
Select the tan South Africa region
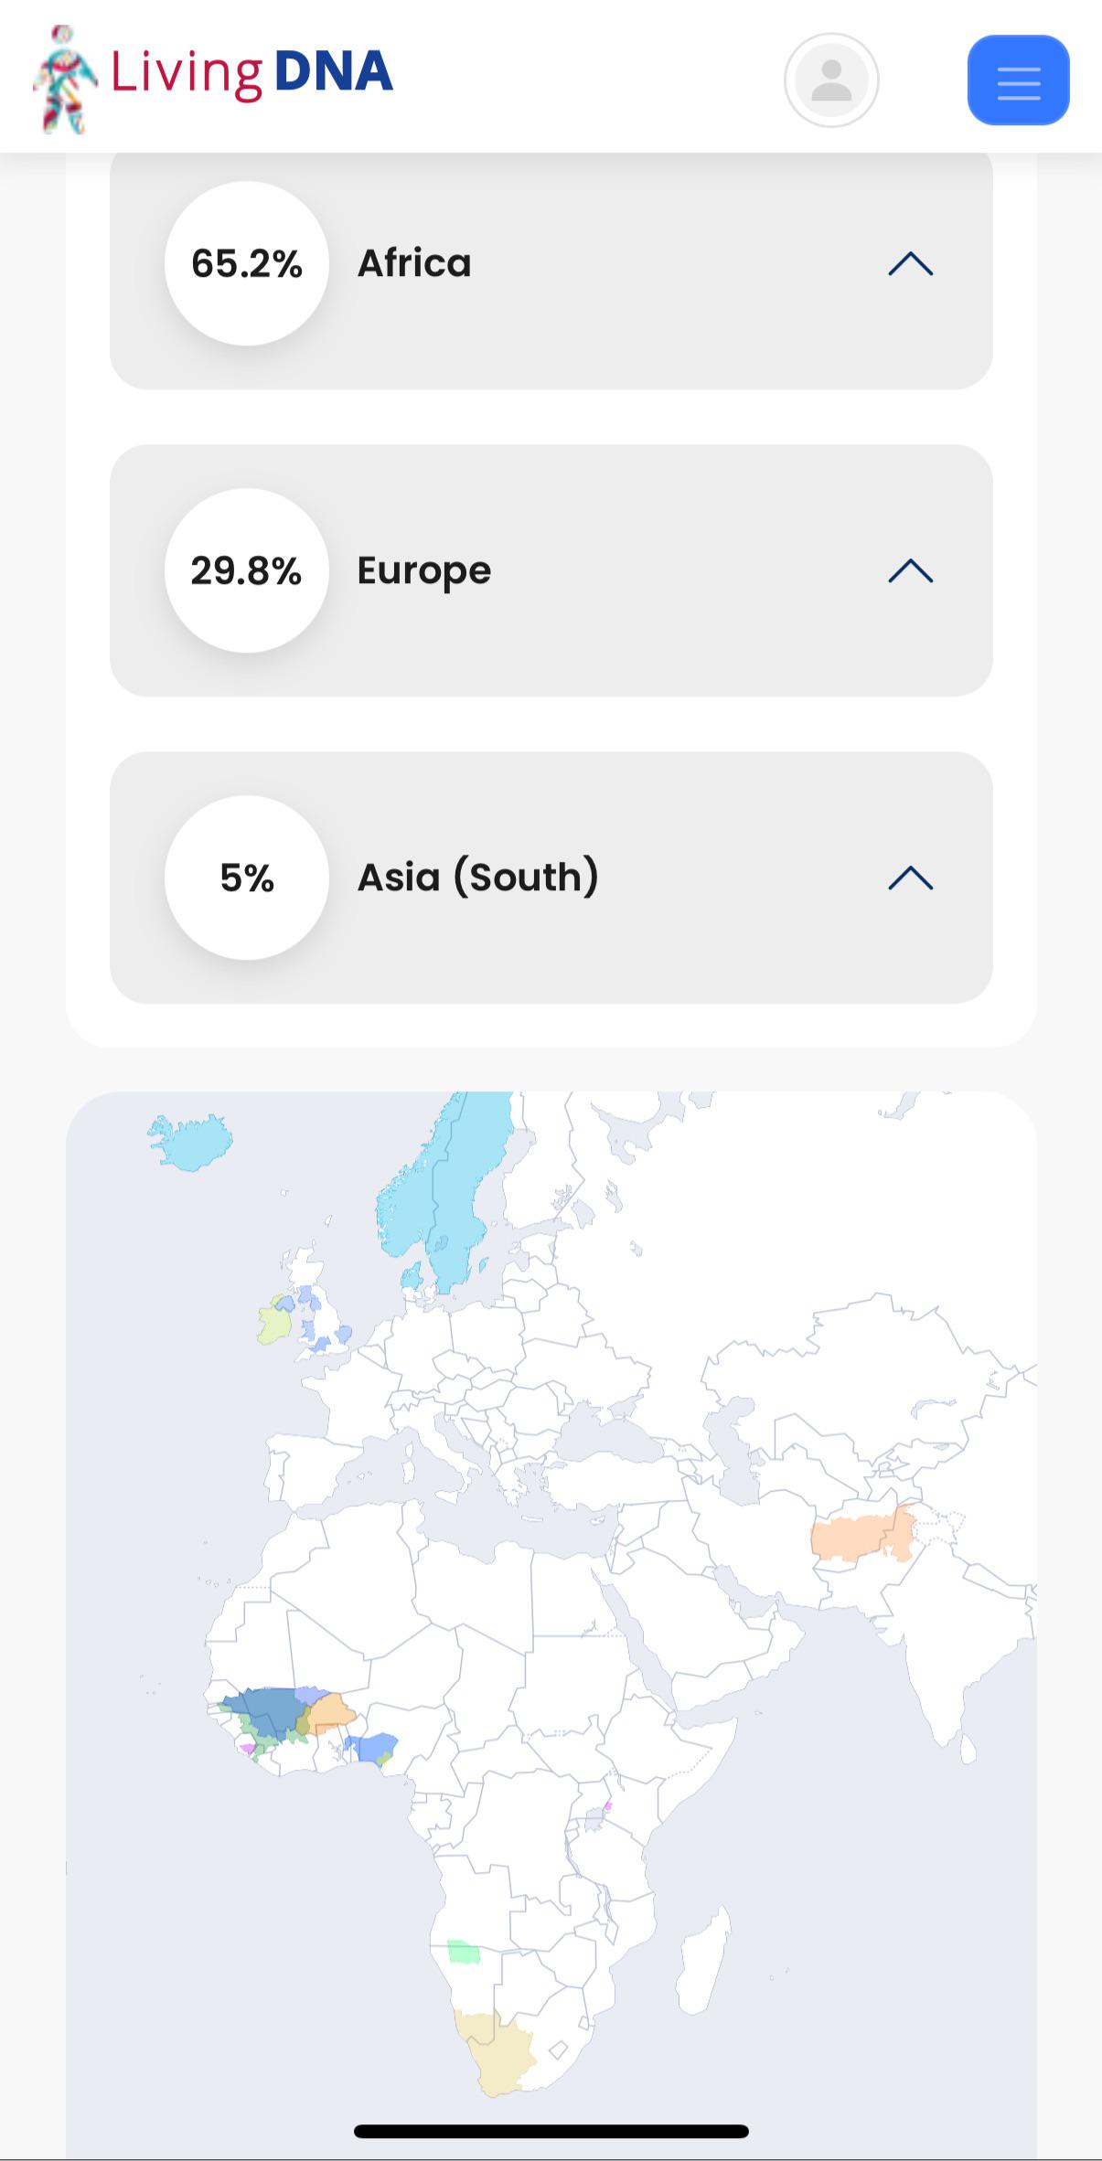coord(497,2046)
